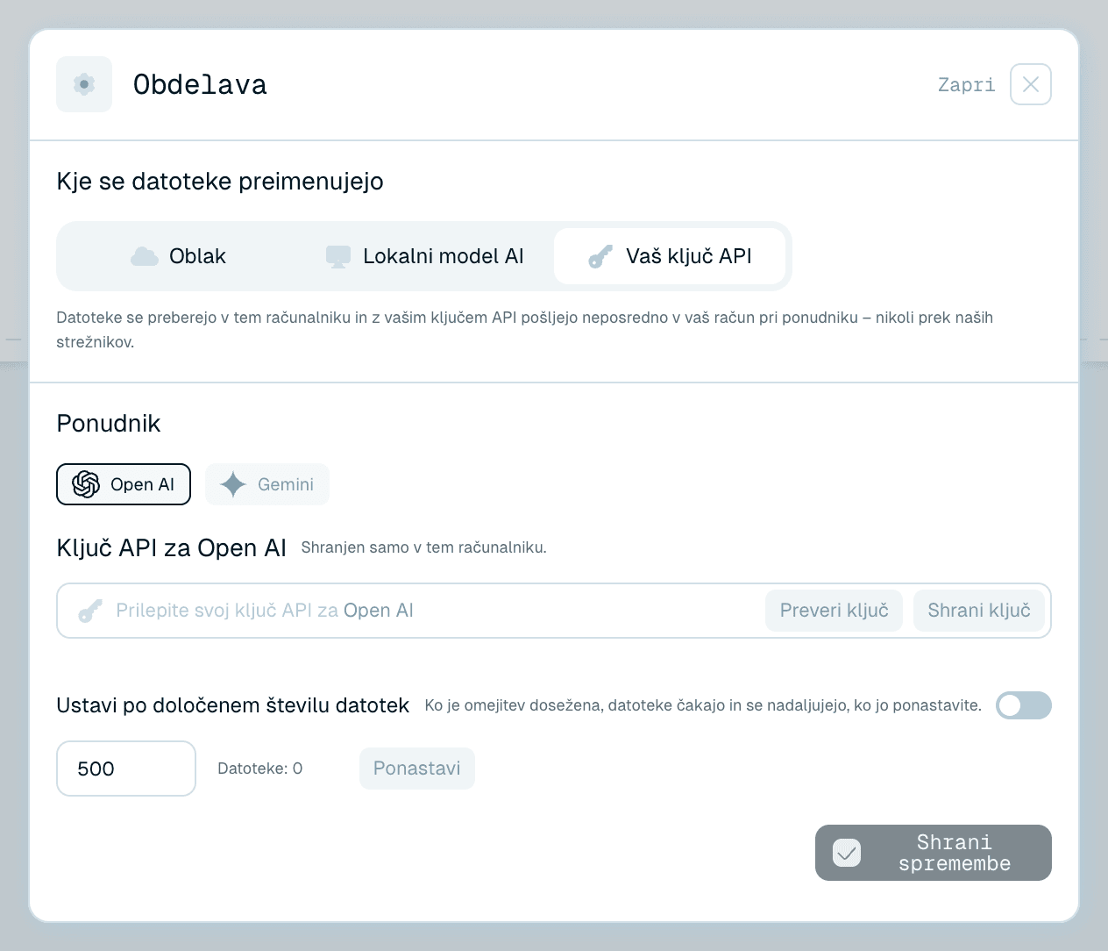Click the Shrani ključ button
This screenshot has width=1108, height=951.
pos(979,611)
